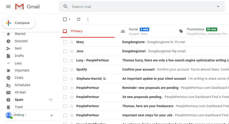Open the Trash folder
This screenshot has height=124, width=229.
19,107
